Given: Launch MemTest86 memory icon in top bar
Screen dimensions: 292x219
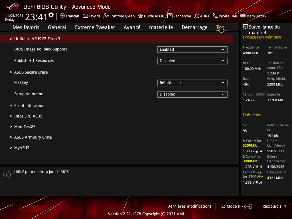Looking at the screenshot, I should (243, 16).
